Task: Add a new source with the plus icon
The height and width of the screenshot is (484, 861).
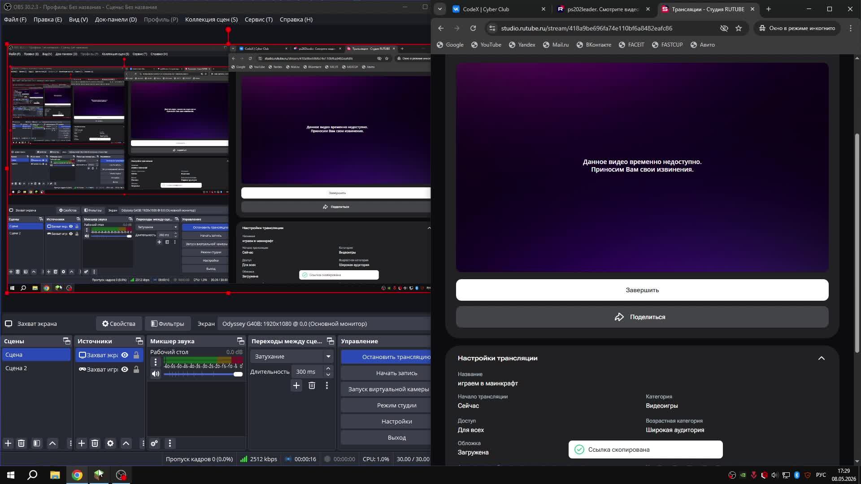Action: [81, 443]
